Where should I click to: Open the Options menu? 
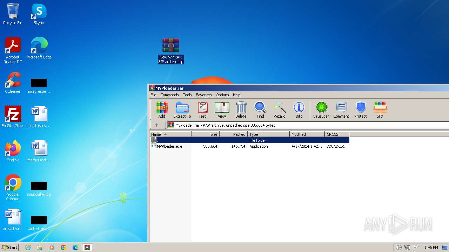pyautogui.click(x=222, y=95)
